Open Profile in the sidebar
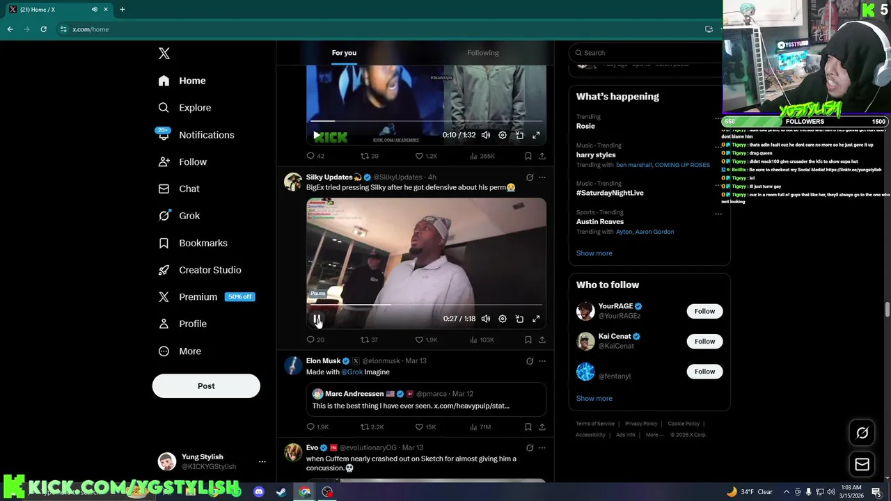 pyautogui.click(x=182, y=324)
